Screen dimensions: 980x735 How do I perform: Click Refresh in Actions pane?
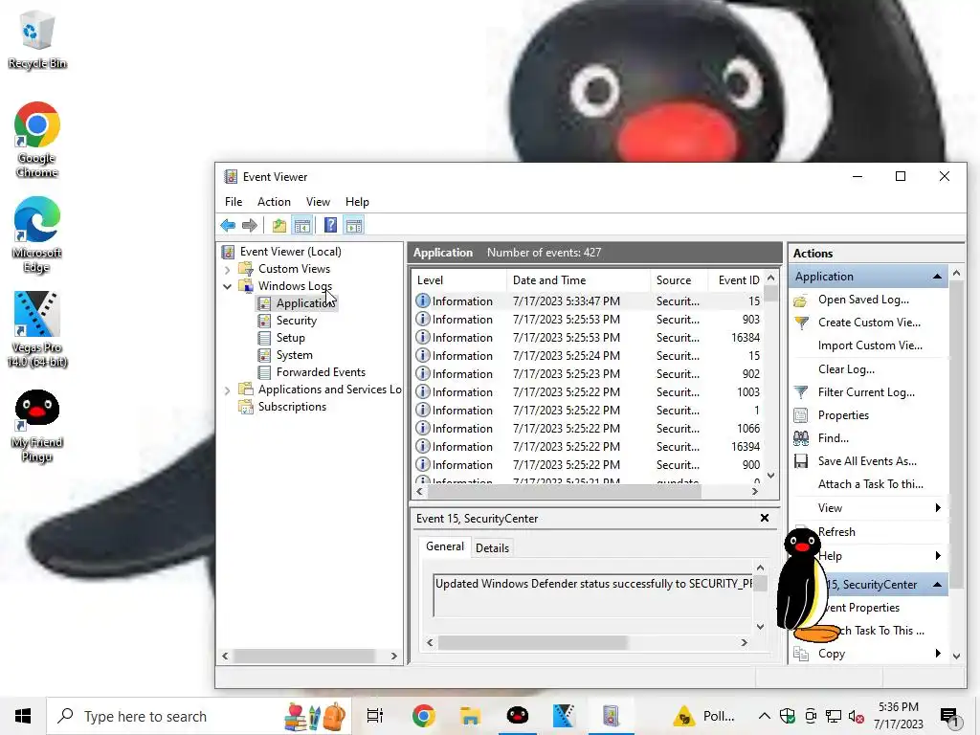pyautogui.click(x=836, y=532)
